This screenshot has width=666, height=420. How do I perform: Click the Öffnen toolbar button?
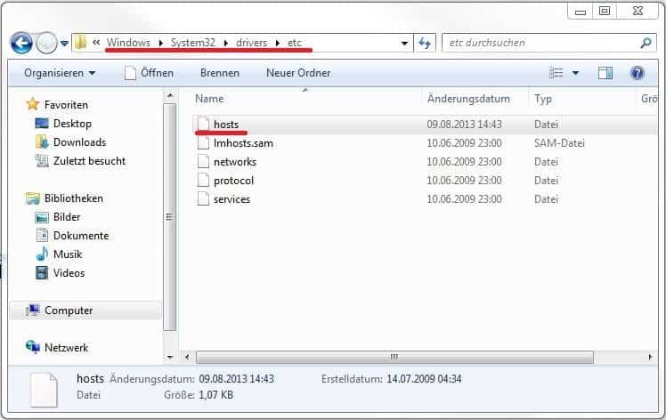[x=149, y=73]
